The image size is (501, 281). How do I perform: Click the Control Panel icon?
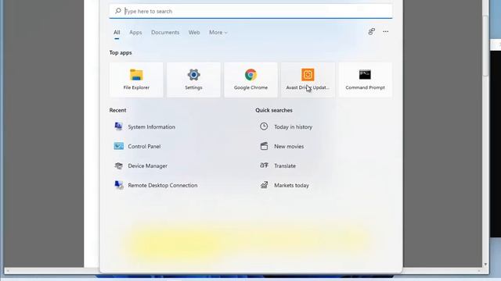(x=118, y=146)
